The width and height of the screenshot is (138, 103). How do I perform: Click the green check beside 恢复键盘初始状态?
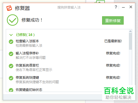[11, 90]
